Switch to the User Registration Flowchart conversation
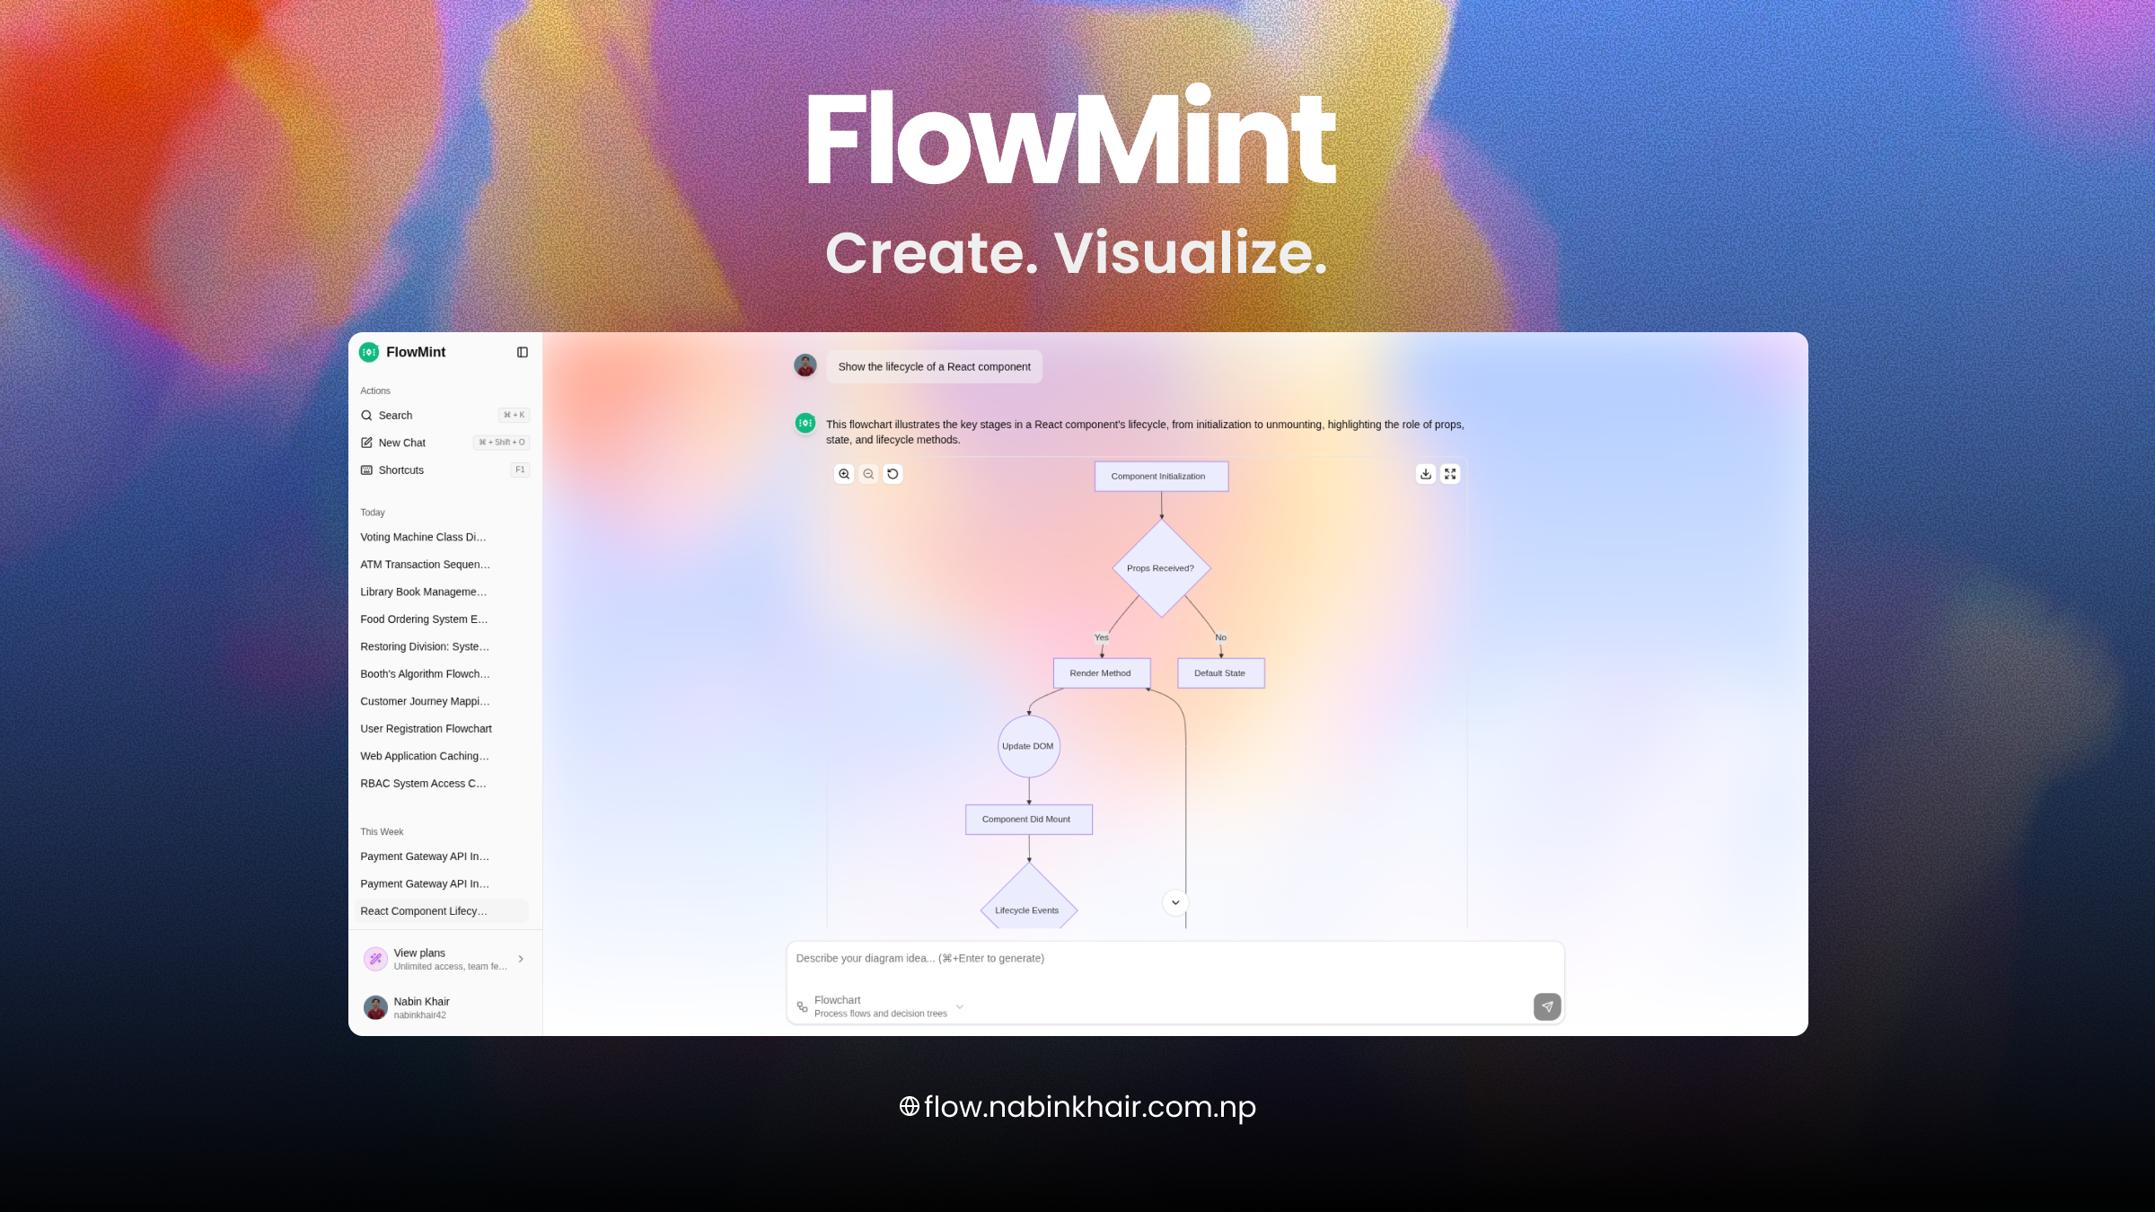 [x=426, y=728]
